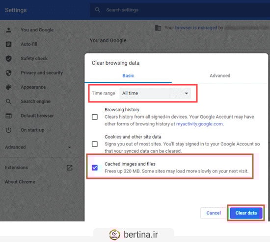Viewport: 270px width, 242px height.
Task: Open the 'browser is managed' link
Action: pyautogui.click(x=196, y=27)
